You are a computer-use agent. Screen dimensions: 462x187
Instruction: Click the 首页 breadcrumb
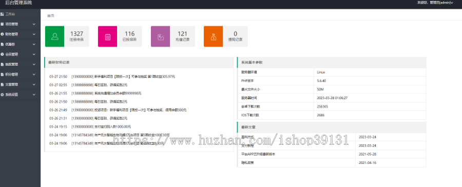(51, 15)
